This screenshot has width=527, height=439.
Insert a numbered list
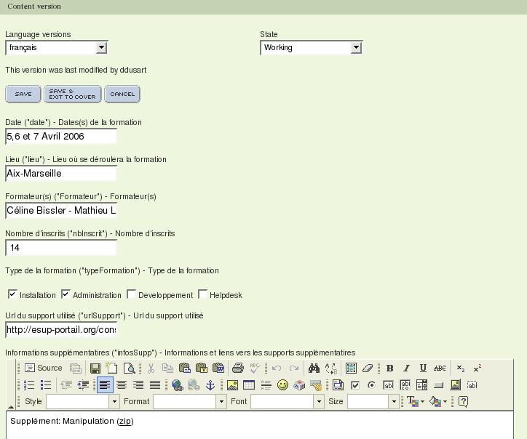[x=30, y=385]
